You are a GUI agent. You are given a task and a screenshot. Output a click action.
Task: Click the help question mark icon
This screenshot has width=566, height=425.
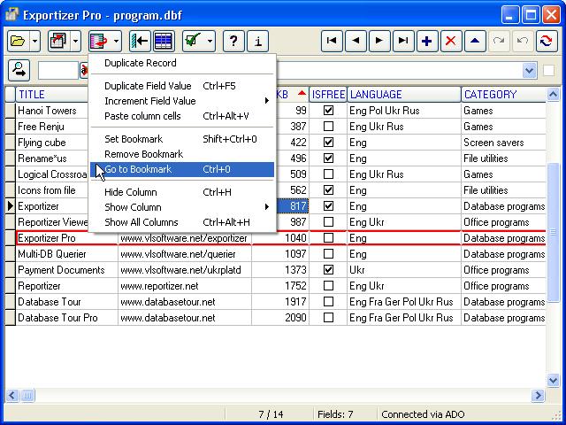click(x=233, y=41)
